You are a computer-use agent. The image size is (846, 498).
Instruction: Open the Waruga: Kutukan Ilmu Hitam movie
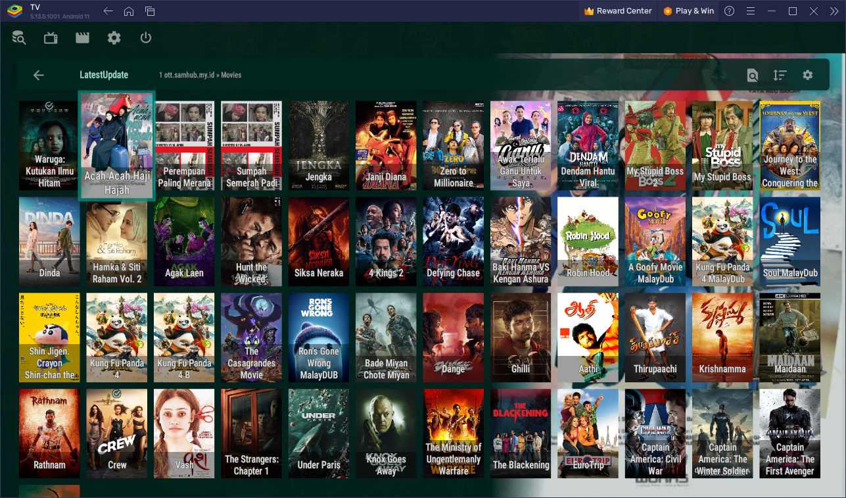[x=49, y=145]
